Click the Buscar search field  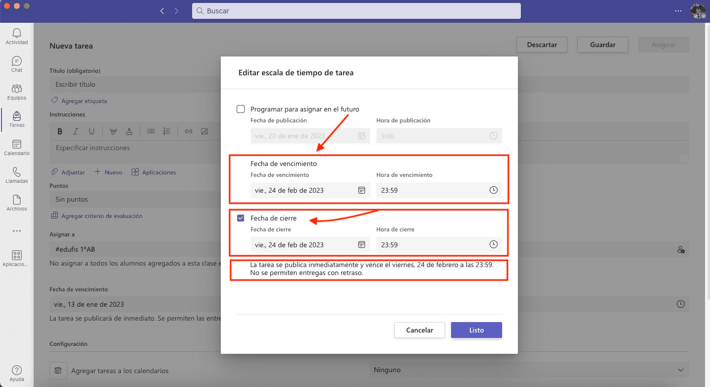[x=356, y=11]
